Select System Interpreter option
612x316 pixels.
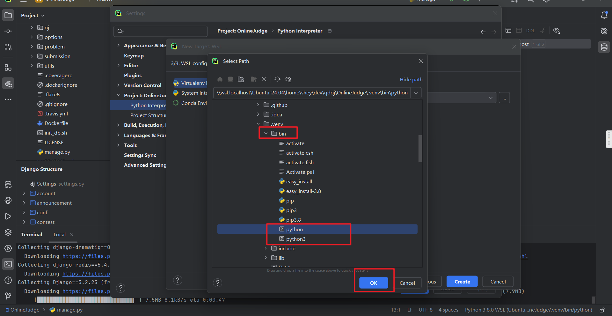click(x=190, y=93)
